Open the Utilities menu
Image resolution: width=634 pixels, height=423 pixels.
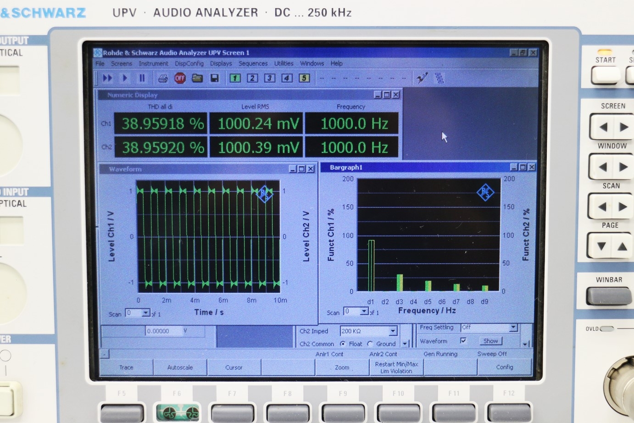[284, 64]
